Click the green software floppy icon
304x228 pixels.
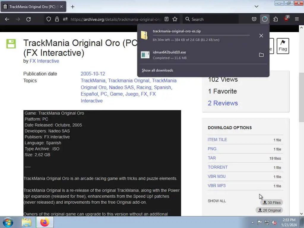click(11, 44)
